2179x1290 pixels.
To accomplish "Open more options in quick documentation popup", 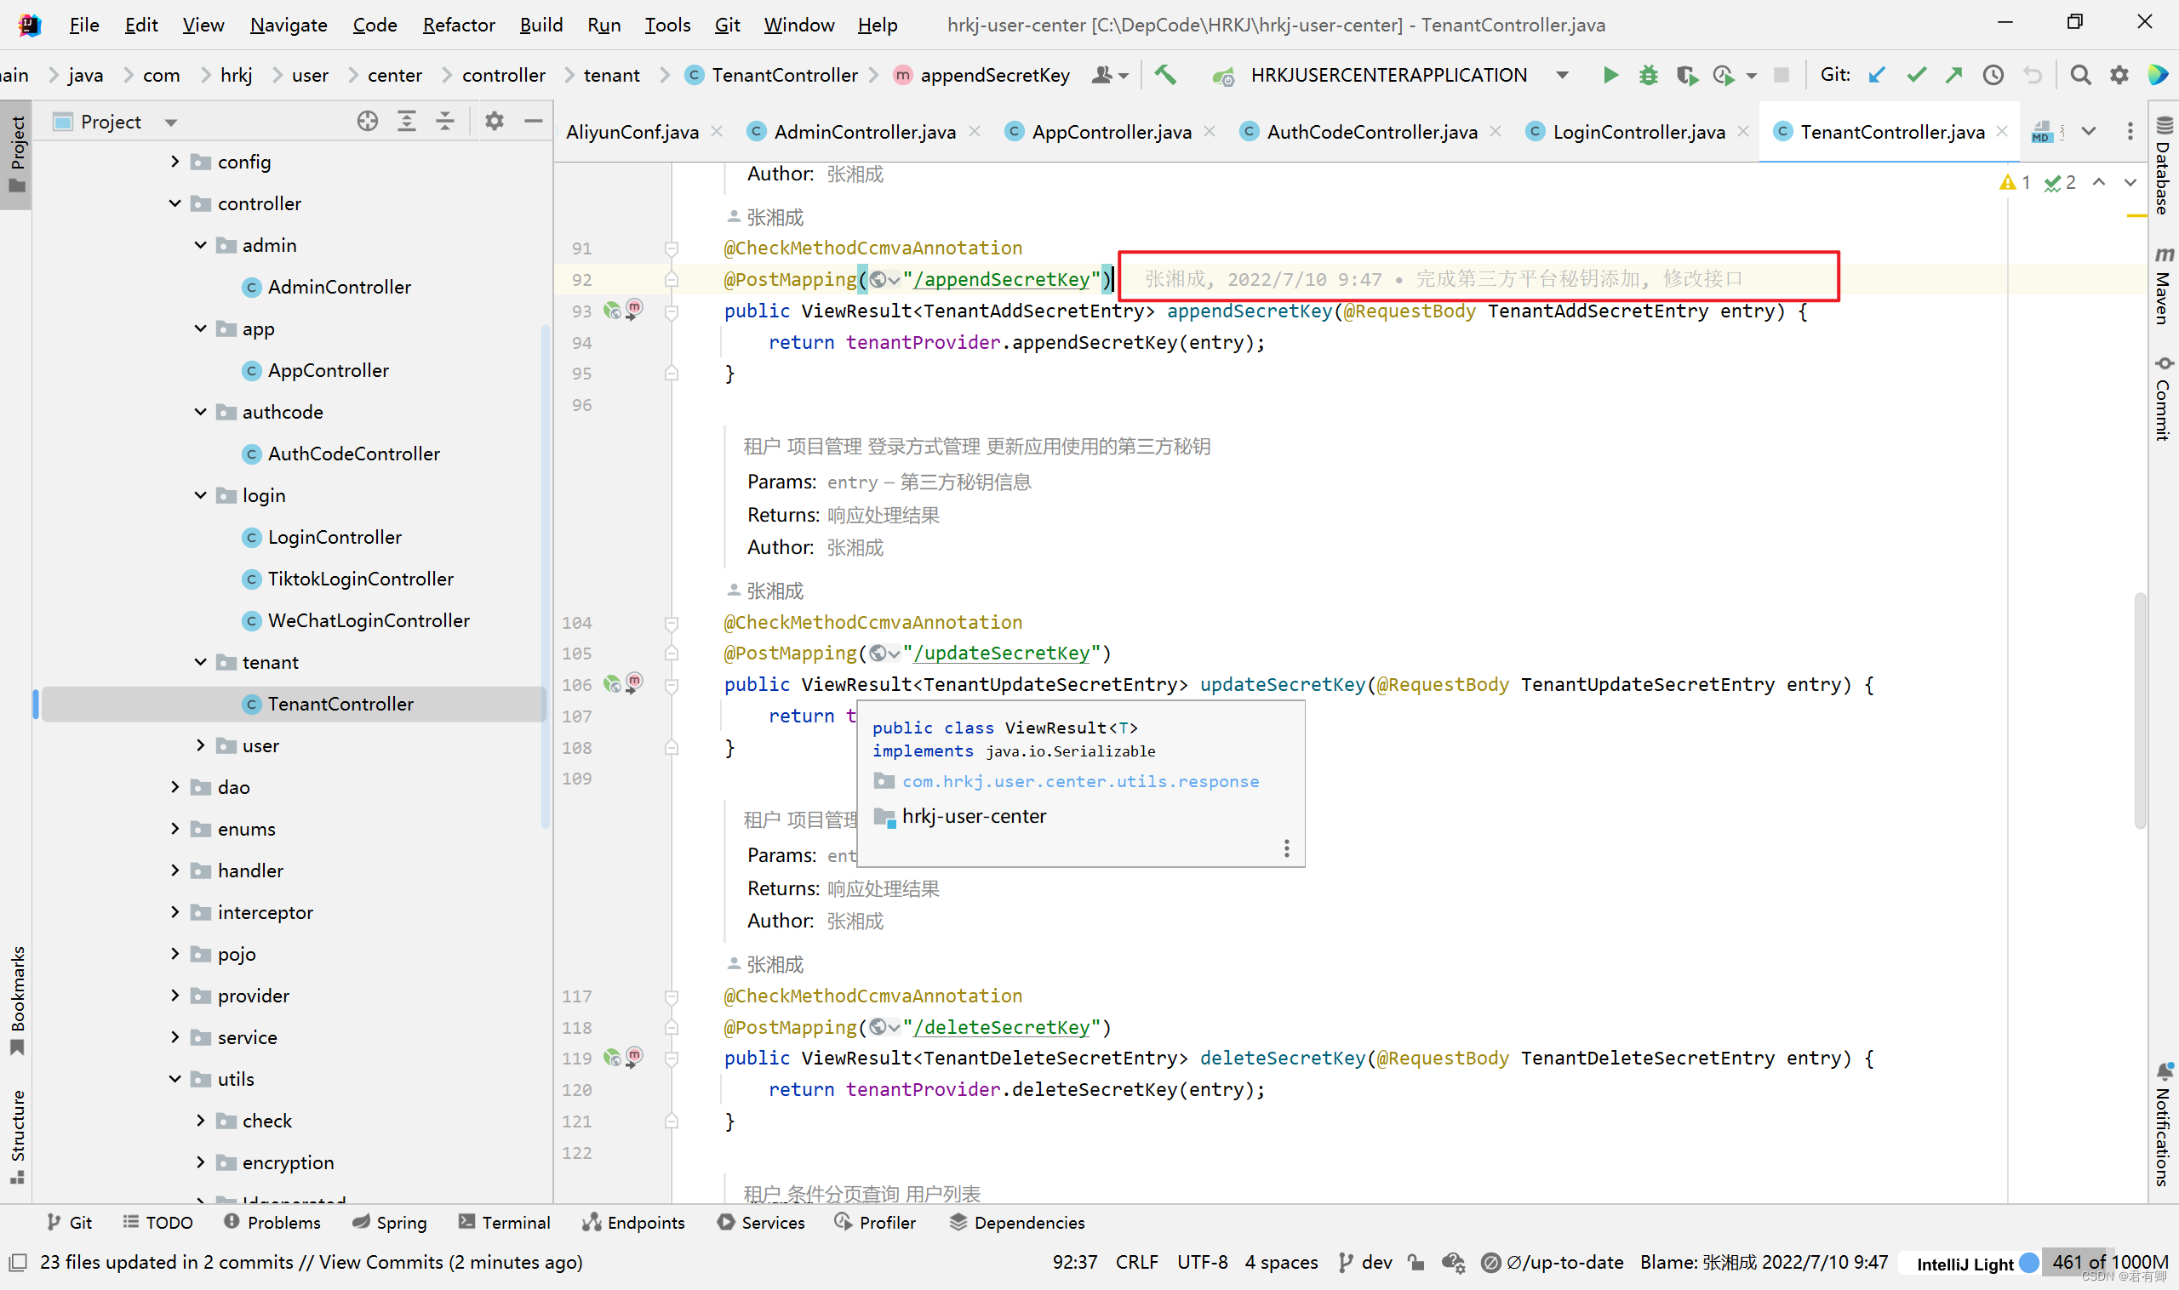I will [1287, 848].
